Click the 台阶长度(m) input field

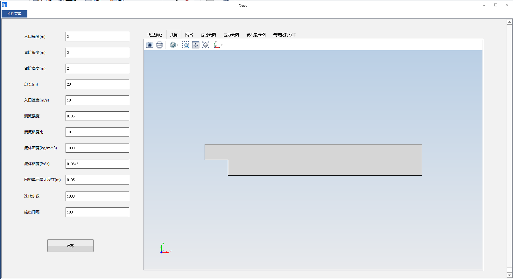tap(97, 52)
